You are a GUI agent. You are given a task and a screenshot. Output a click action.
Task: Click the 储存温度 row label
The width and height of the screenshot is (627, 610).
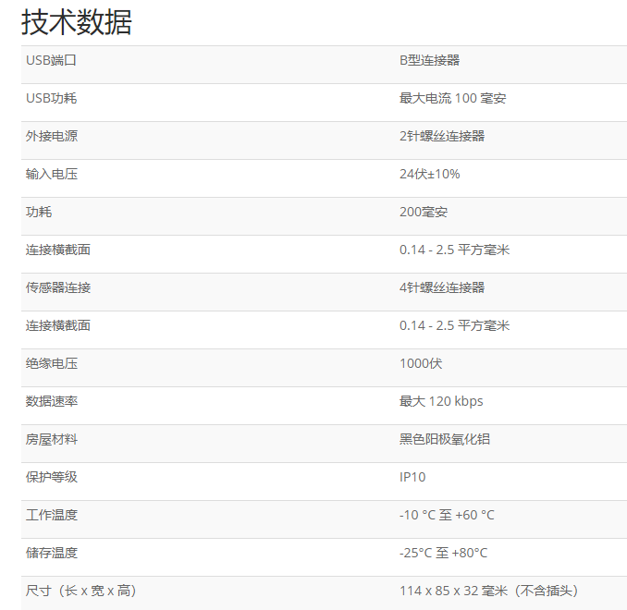tap(52, 553)
